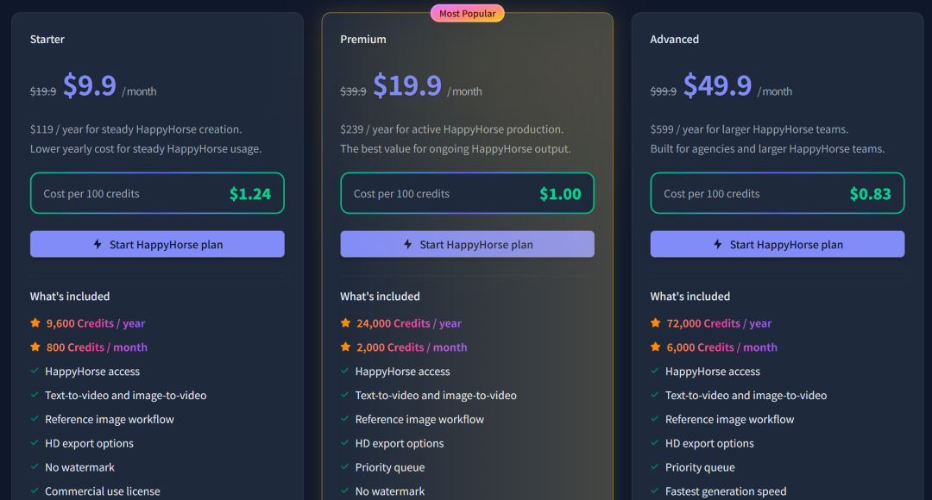Click the Advanced $0.83 cost per credits box
The image size is (932, 500).
(777, 194)
